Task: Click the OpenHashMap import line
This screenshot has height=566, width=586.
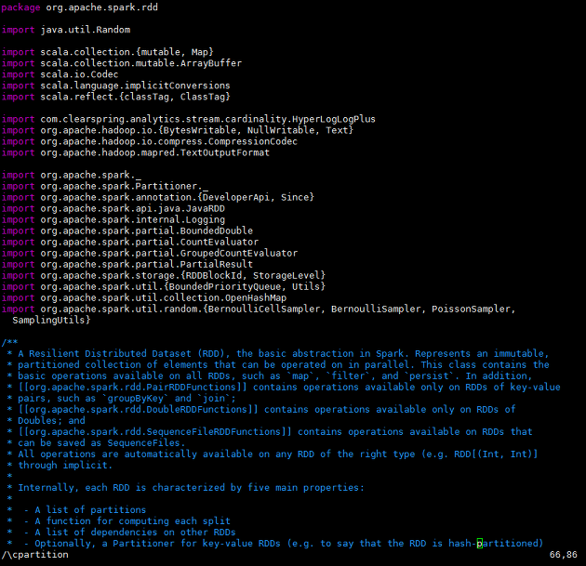Action: [144, 298]
